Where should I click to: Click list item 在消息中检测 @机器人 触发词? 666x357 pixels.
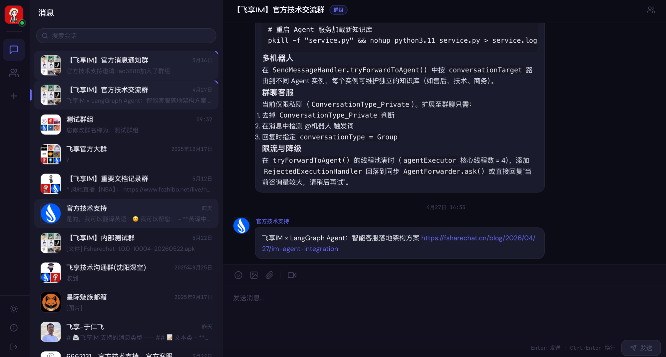click(x=308, y=126)
